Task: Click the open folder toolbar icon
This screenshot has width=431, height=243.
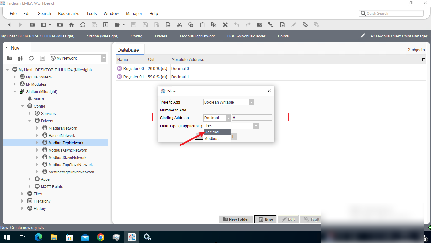Action: 117,25
